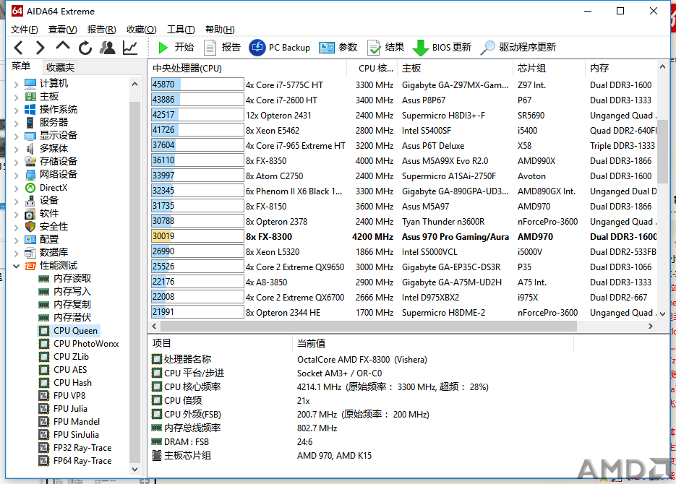Select the 计算机 computer tree icon
Screen dimensions: 676x484
point(30,83)
